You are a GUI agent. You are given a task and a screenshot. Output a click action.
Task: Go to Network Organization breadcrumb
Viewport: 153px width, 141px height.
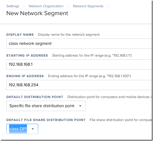pos(46,6)
